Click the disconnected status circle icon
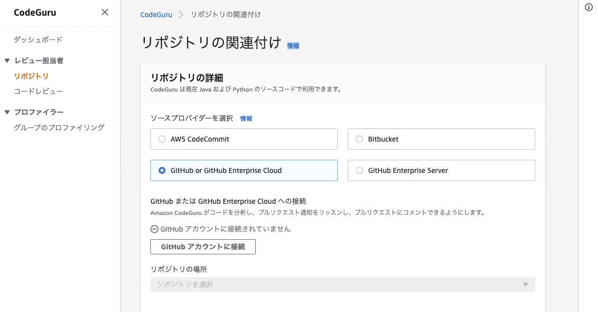598x312 pixels. 154,229
